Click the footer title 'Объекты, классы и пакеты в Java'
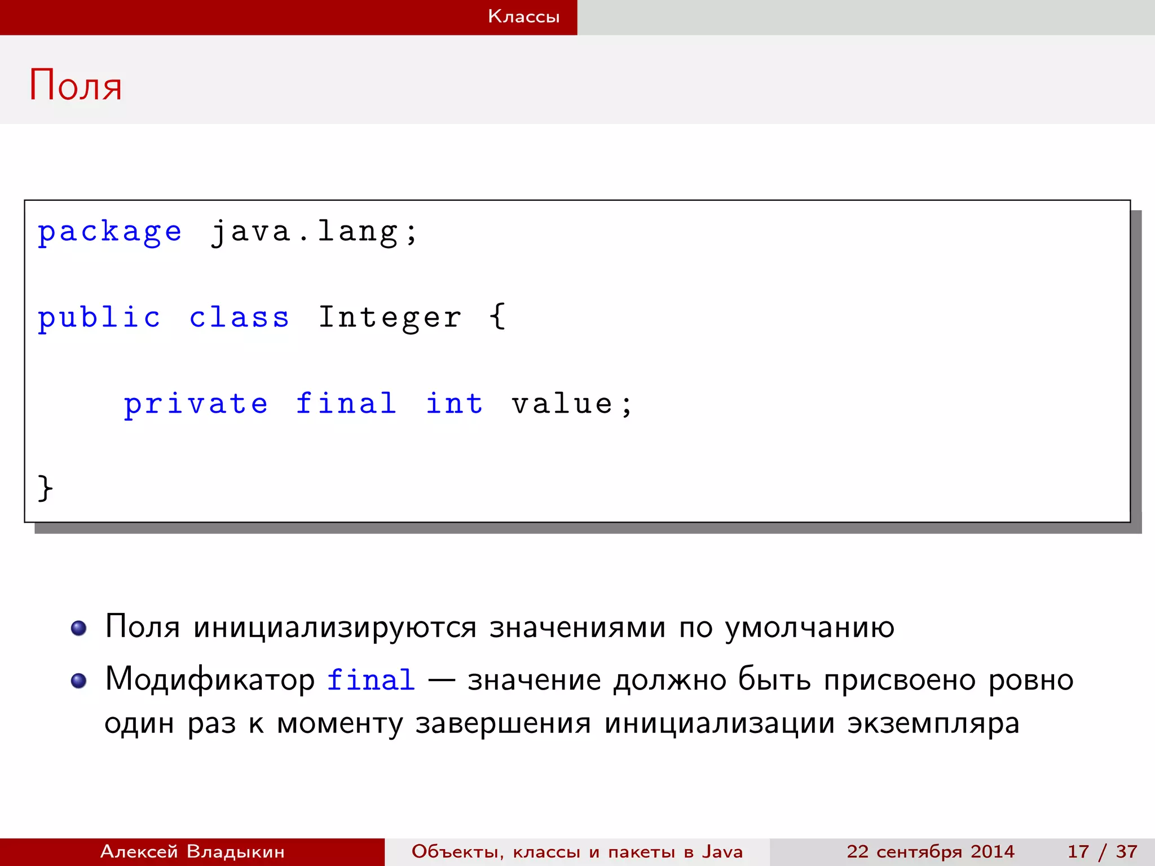This screenshot has width=1155, height=866. [x=577, y=852]
